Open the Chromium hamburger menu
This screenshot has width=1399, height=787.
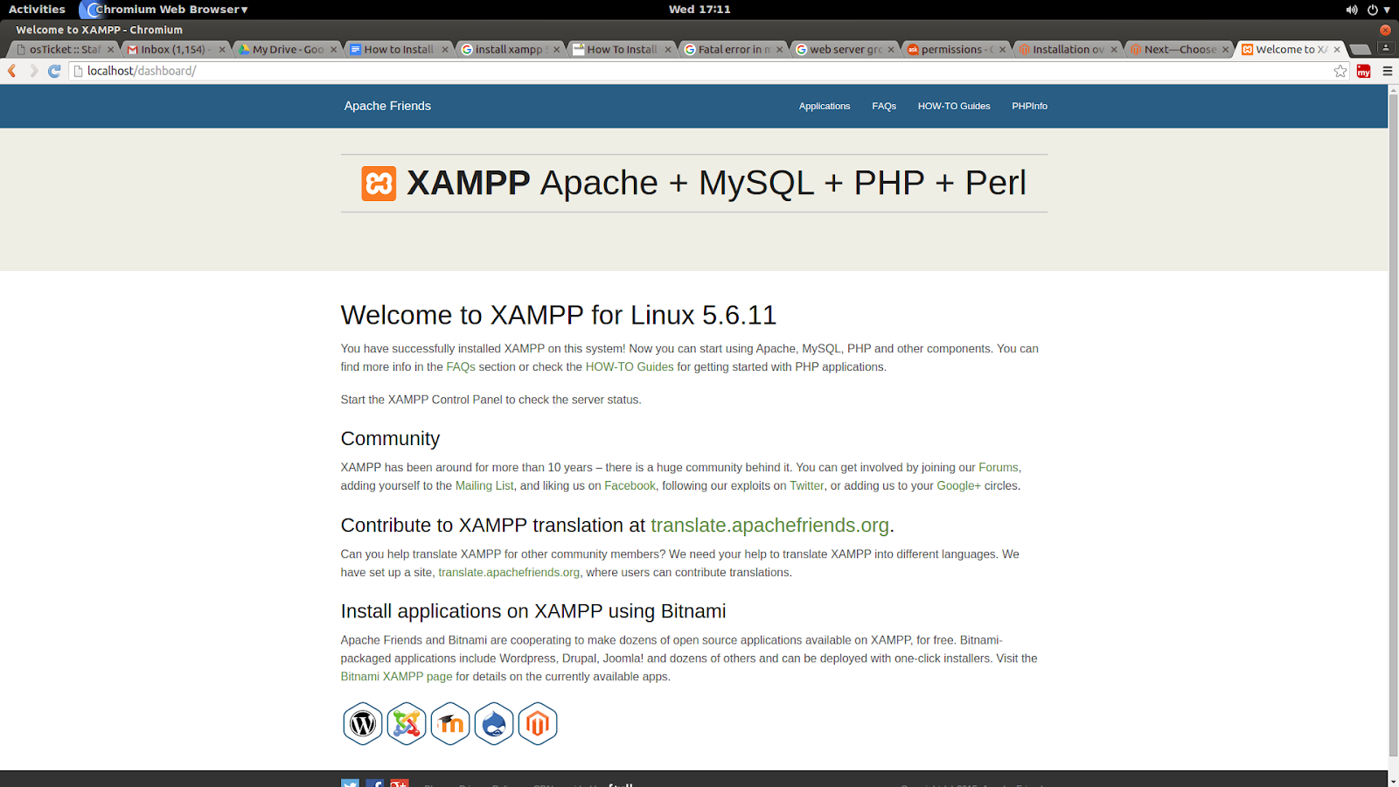1387,71
